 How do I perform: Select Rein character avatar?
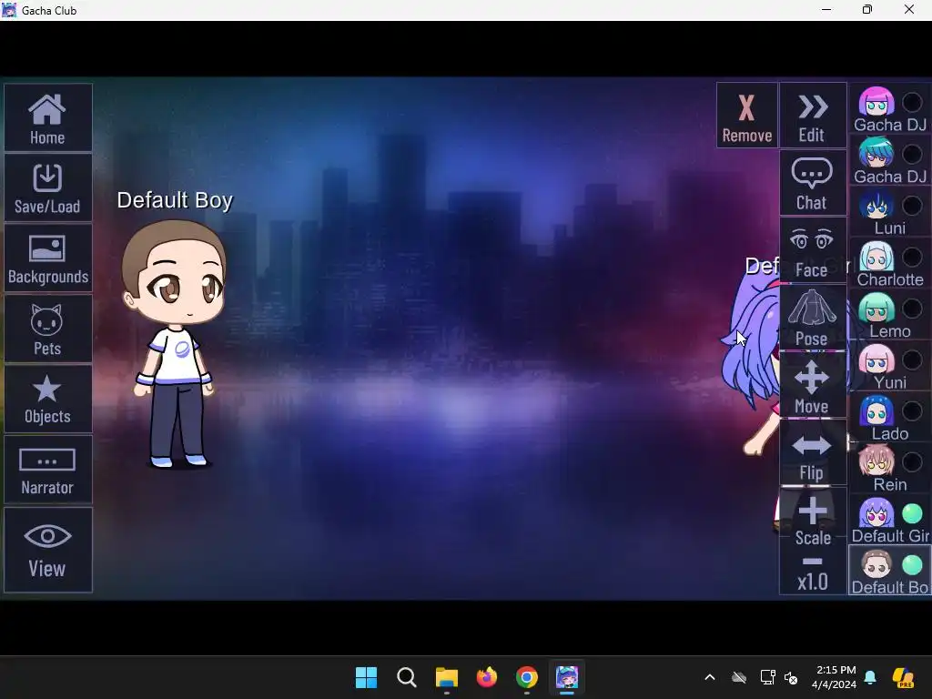[x=876, y=461]
